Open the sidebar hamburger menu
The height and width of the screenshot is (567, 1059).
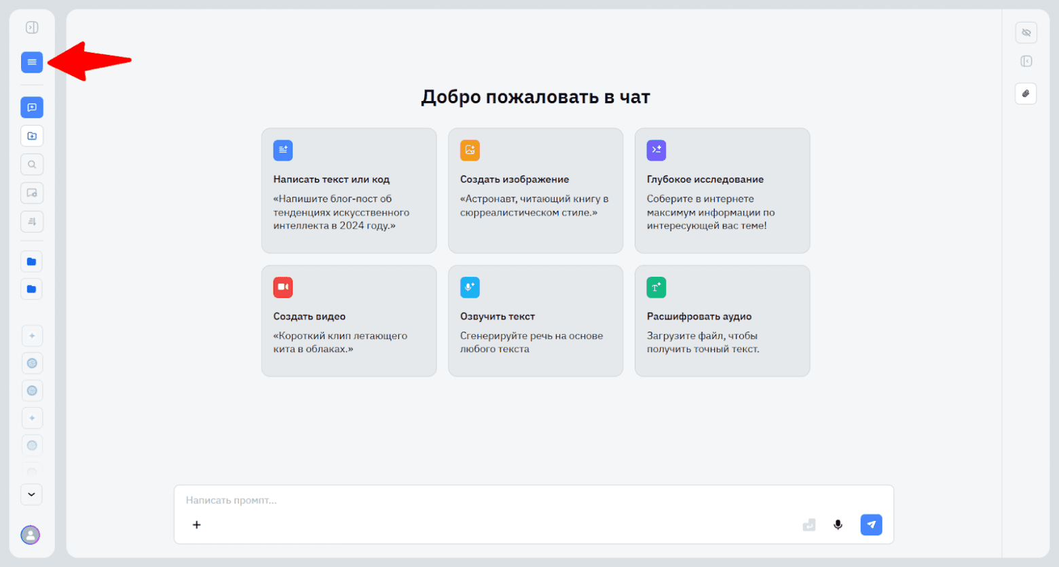(x=31, y=62)
